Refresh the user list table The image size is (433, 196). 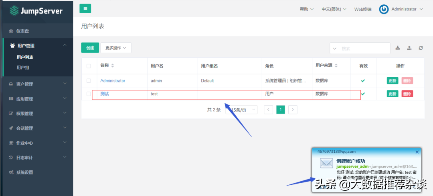coord(421,48)
